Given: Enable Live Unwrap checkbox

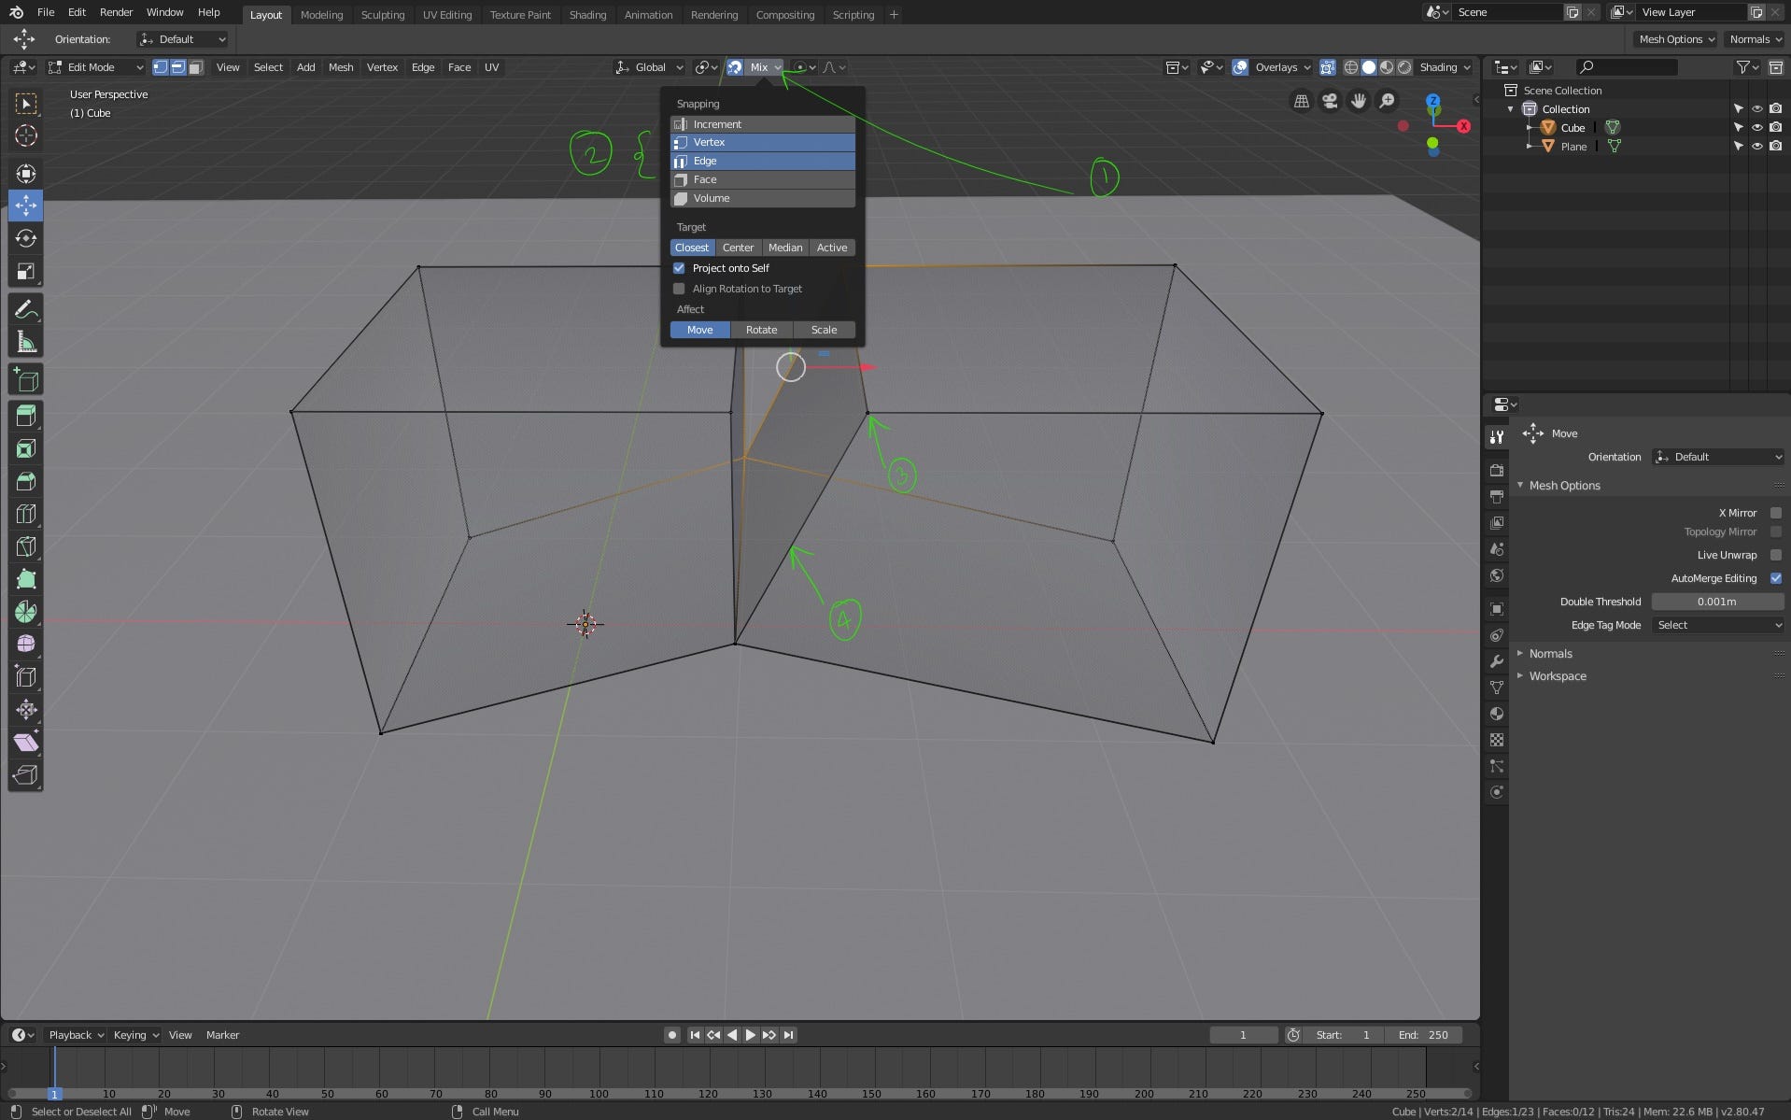Looking at the screenshot, I should pos(1776,555).
